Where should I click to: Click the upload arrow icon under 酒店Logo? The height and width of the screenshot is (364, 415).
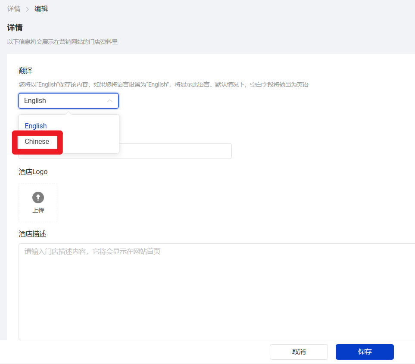click(38, 198)
